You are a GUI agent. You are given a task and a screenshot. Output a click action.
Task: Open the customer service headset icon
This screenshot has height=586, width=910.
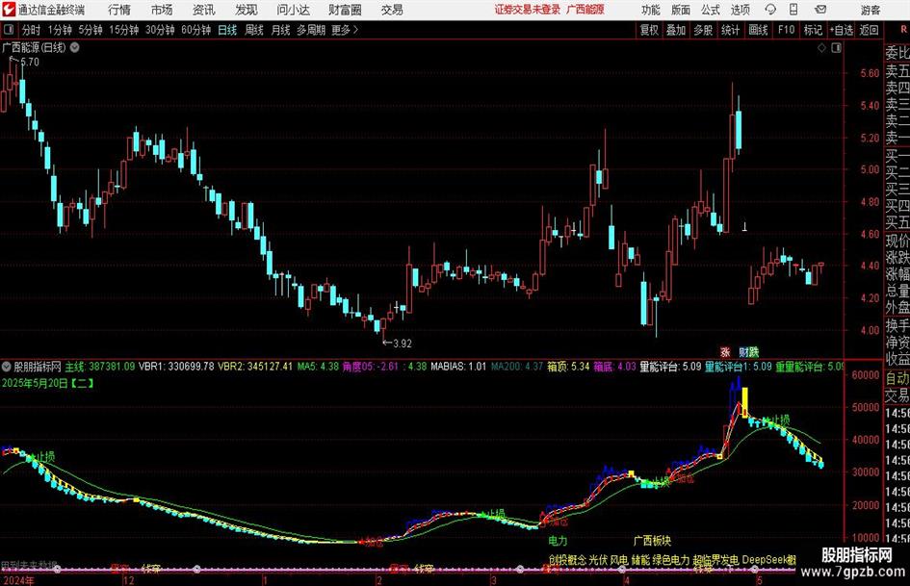tap(770, 10)
